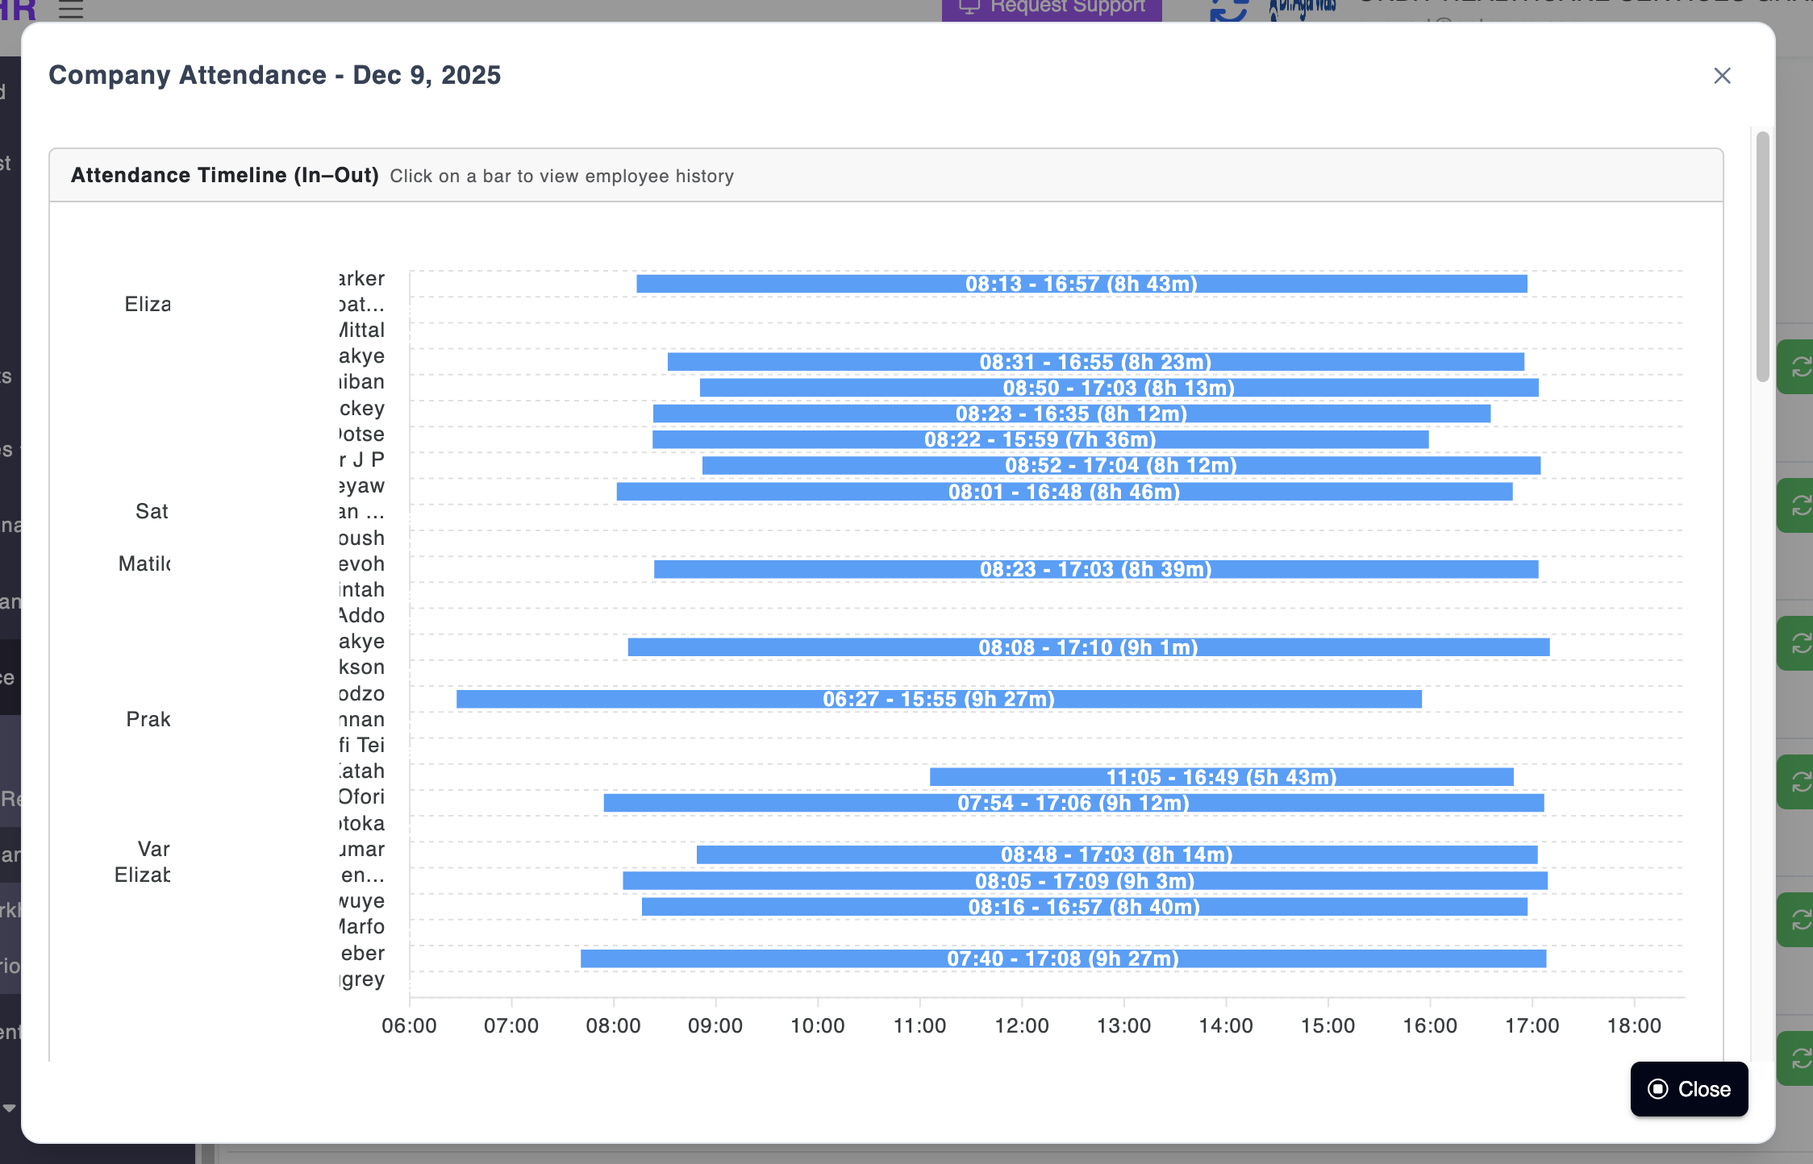Image resolution: width=1813 pixels, height=1164 pixels.
Task: Click the 08:01 - 16:48 attendance bar
Action: coord(1064,492)
